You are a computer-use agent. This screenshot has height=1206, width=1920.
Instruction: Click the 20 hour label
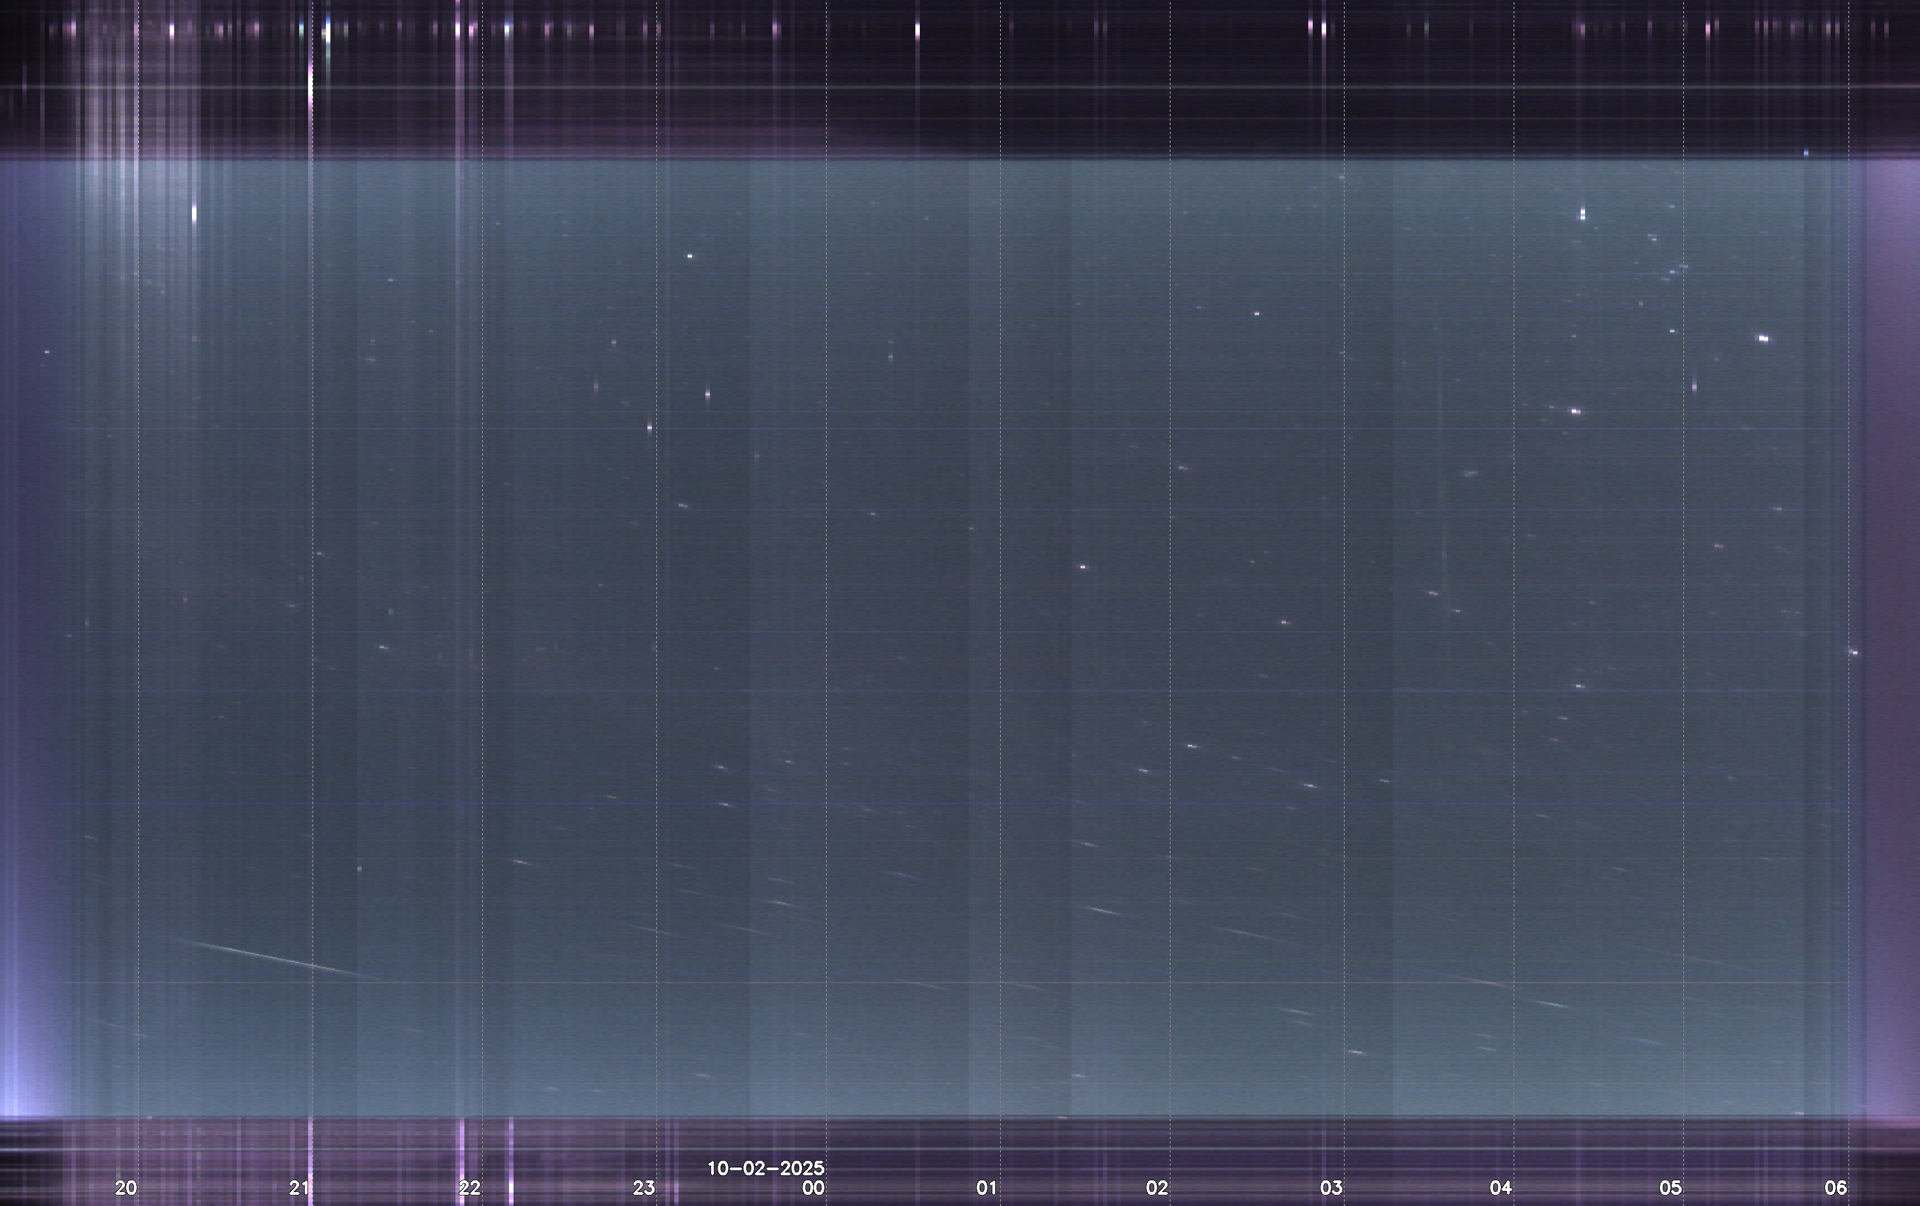(x=126, y=1188)
